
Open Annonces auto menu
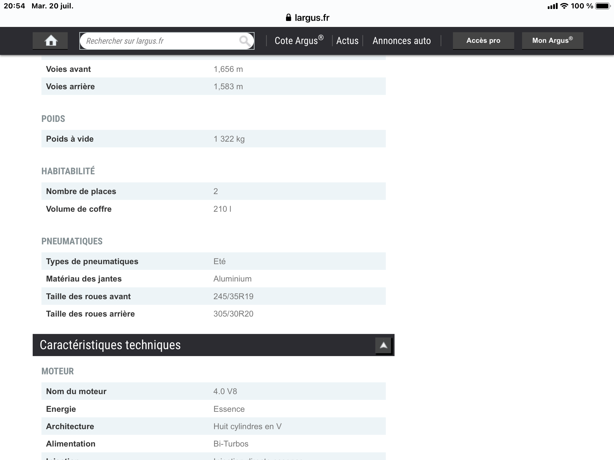click(x=401, y=41)
